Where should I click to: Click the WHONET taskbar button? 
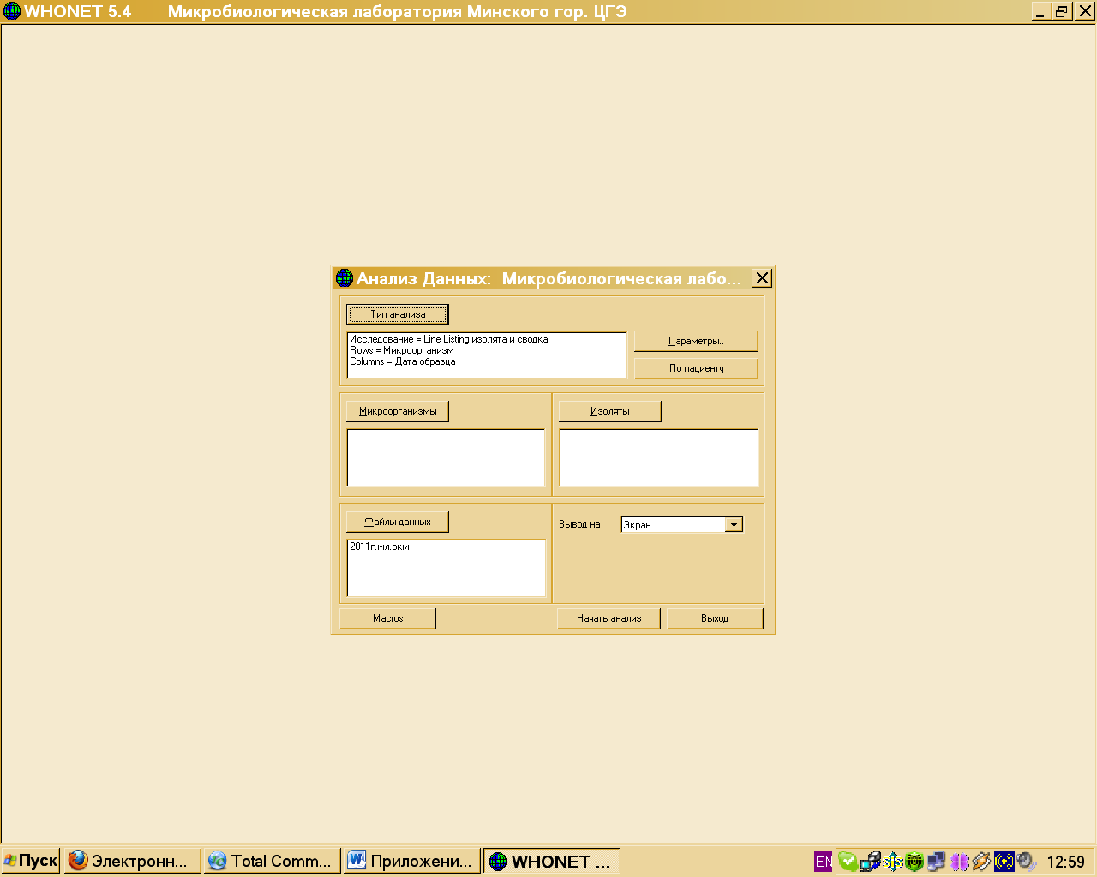[x=552, y=861]
